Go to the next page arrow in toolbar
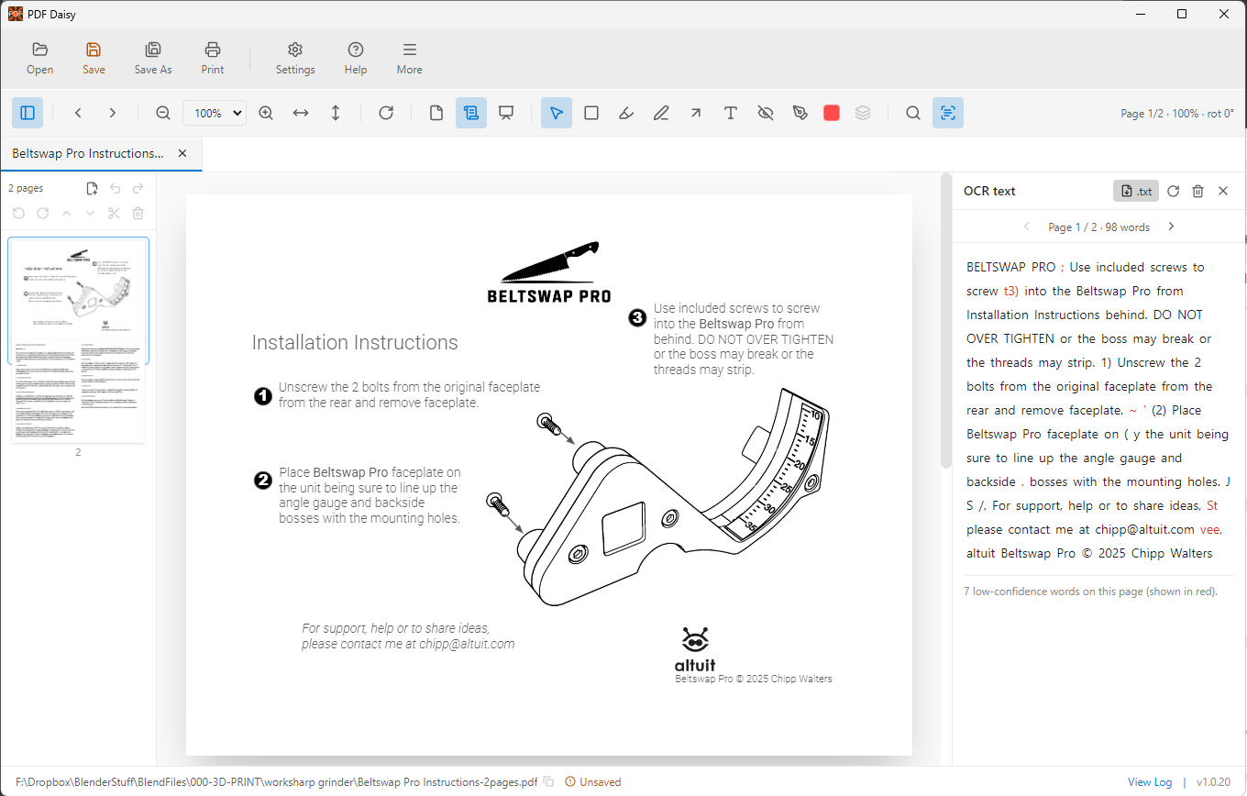The height and width of the screenshot is (796, 1247). [113, 113]
